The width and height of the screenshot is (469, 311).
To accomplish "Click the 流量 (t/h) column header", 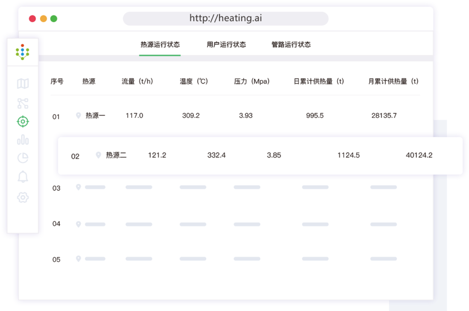I will pos(137,81).
